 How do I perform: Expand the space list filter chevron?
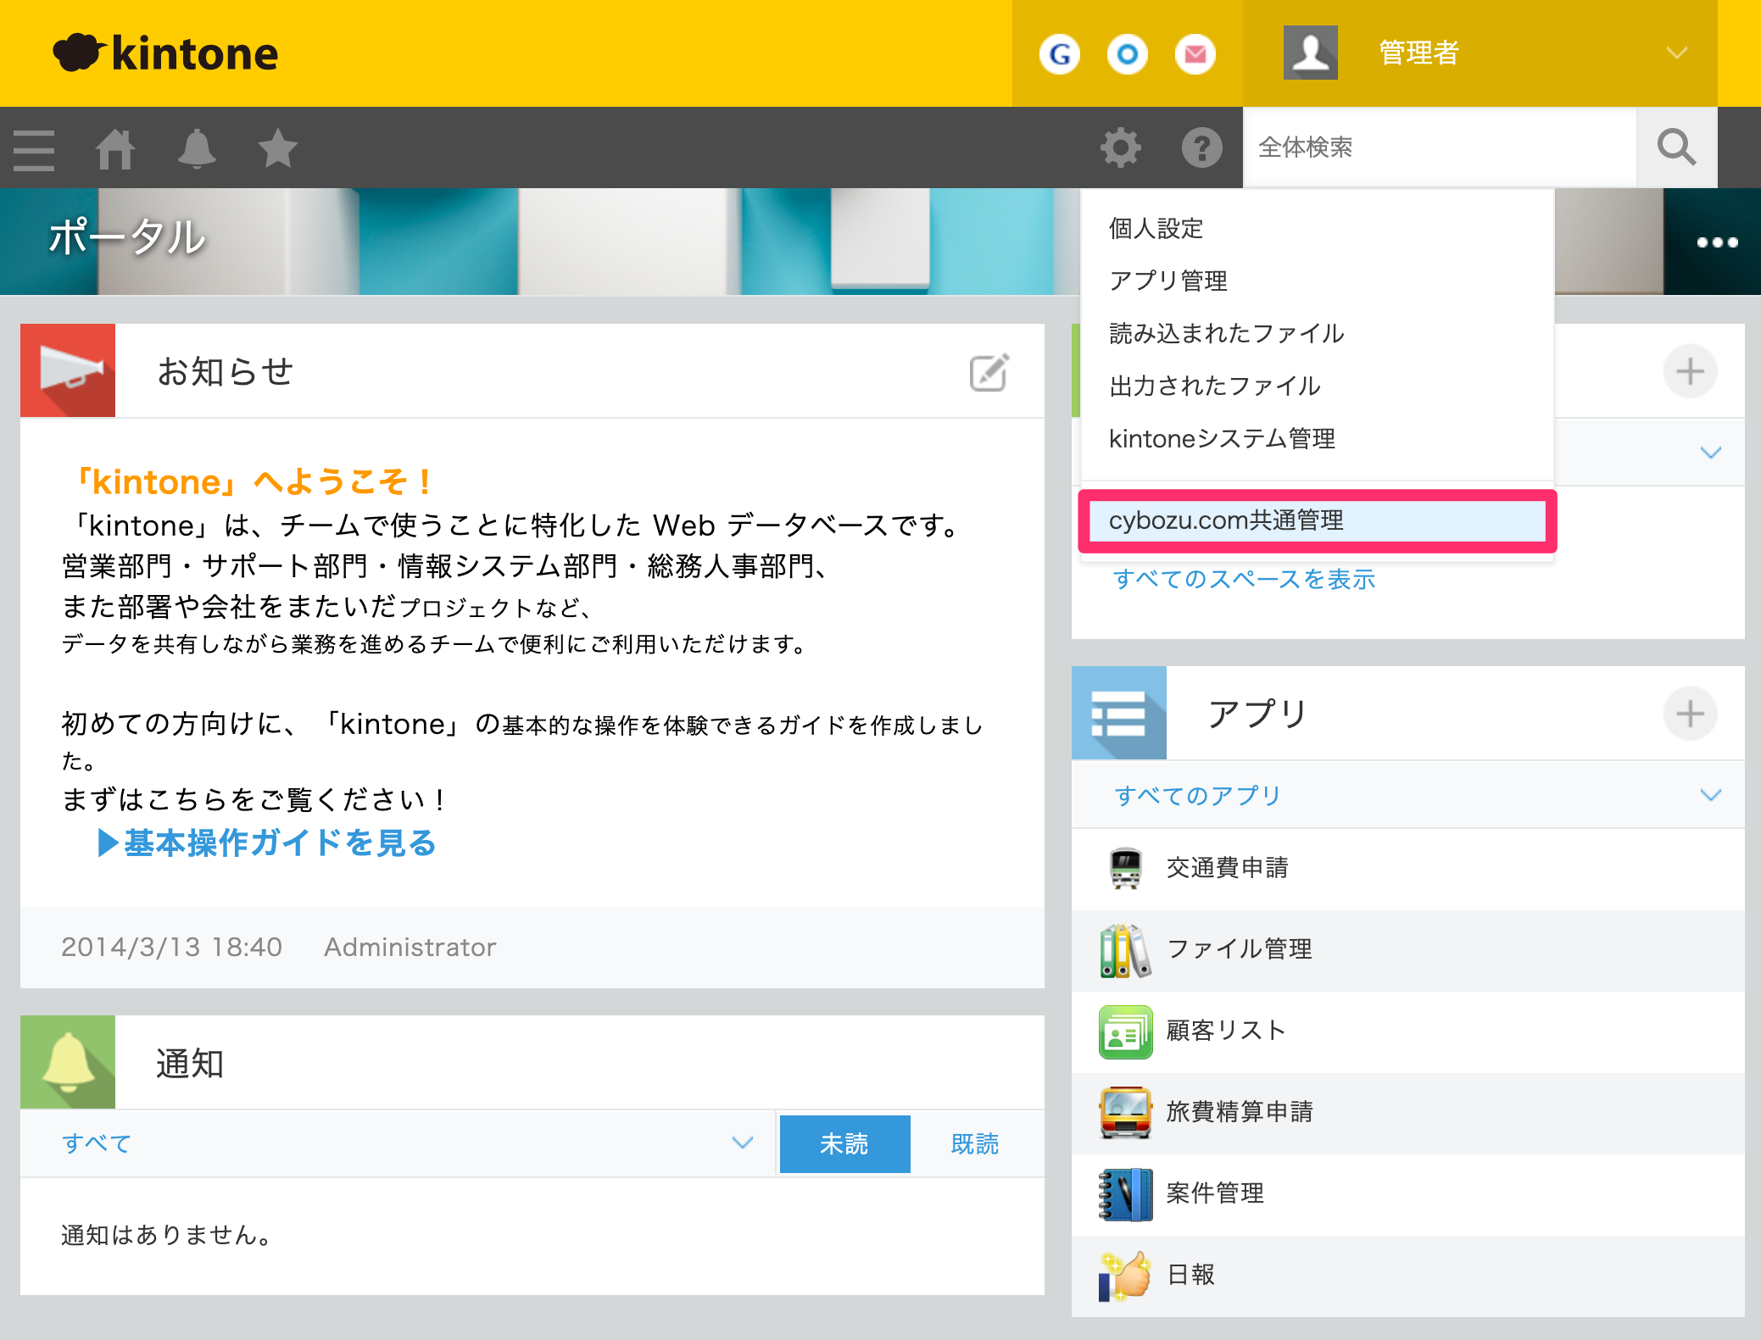(x=1710, y=453)
